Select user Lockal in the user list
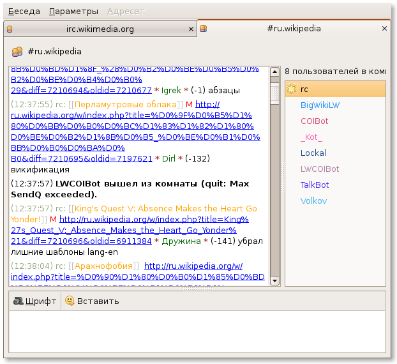This screenshot has width=397, height=364. (x=335, y=153)
